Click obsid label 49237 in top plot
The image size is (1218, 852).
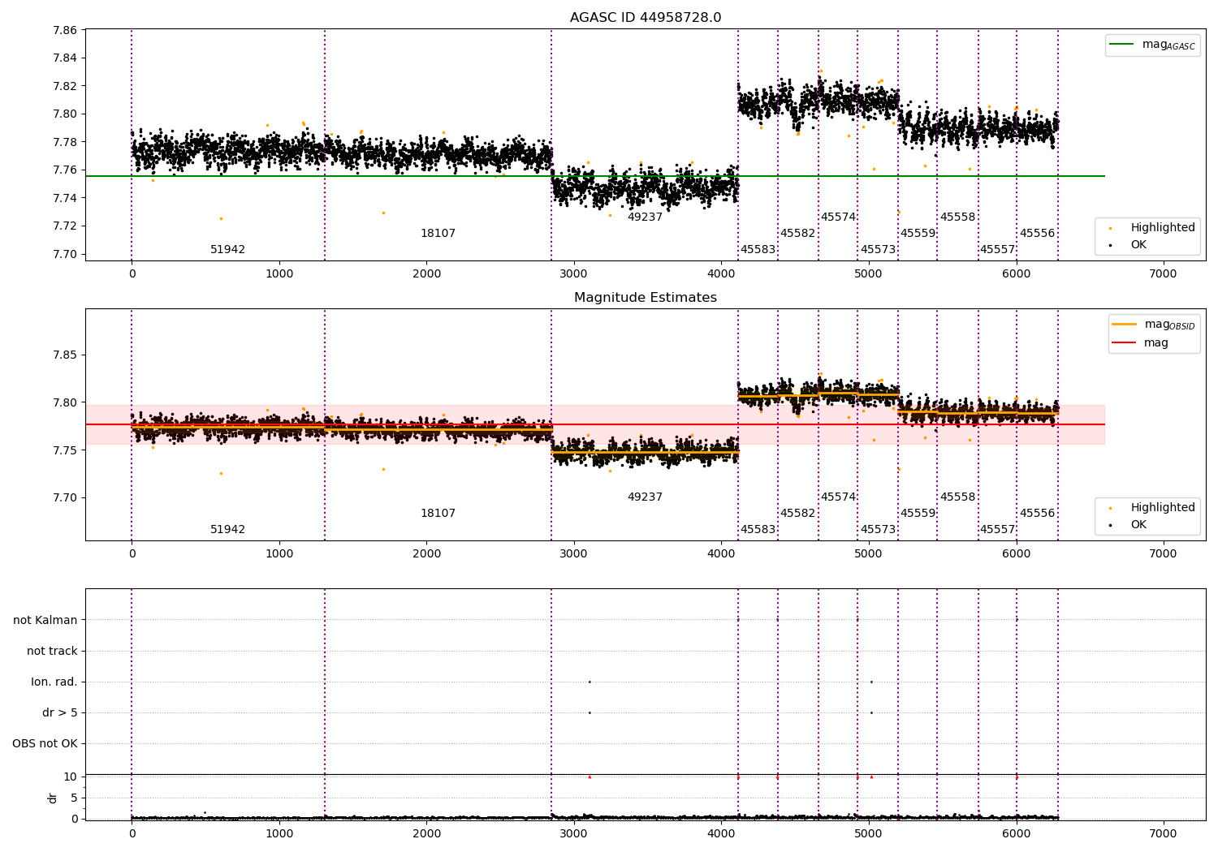click(645, 217)
